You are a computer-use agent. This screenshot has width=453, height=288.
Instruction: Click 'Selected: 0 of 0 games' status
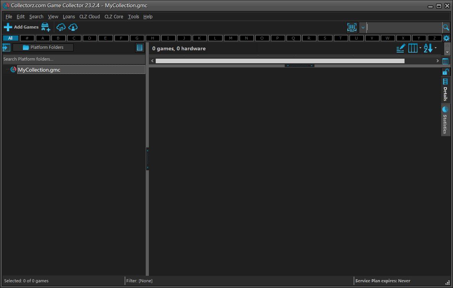[26, 281]
